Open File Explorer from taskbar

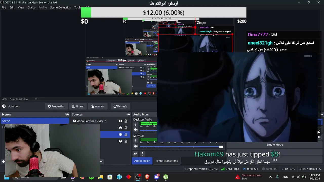101,177
